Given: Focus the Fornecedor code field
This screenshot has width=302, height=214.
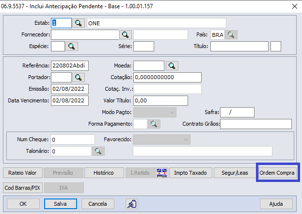Looking at the screenshot, I should point(85,35).
